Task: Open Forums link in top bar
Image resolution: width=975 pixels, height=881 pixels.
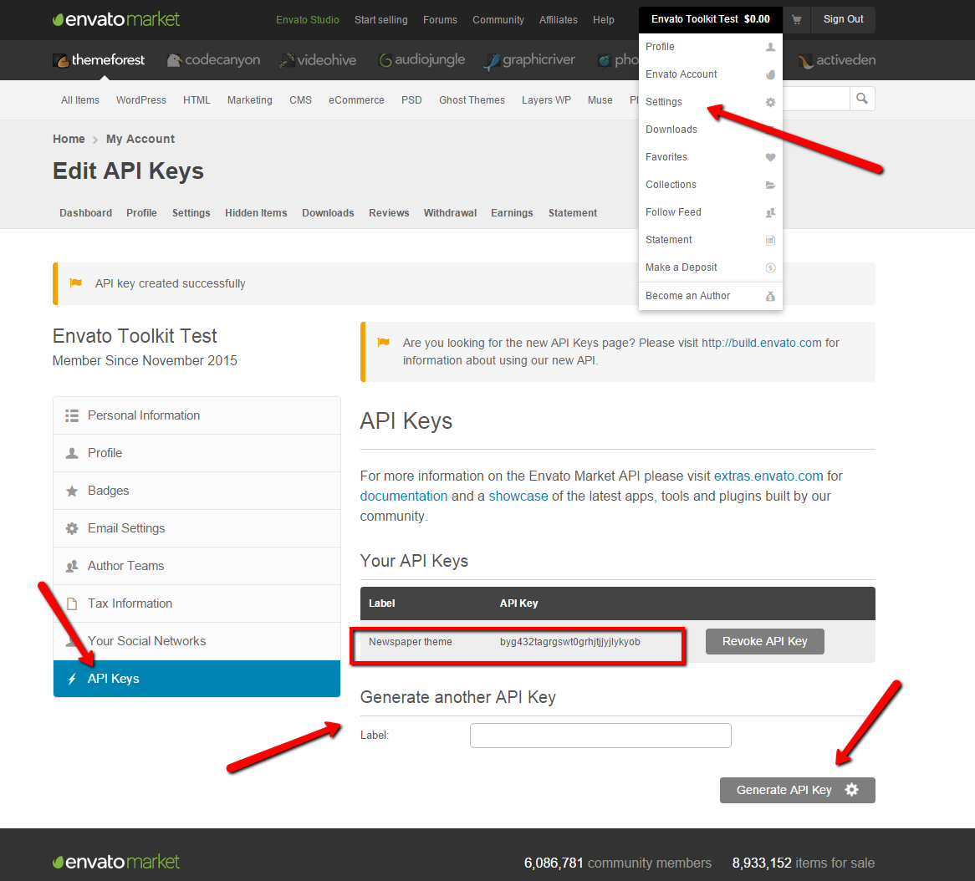Action: point(440,20)
